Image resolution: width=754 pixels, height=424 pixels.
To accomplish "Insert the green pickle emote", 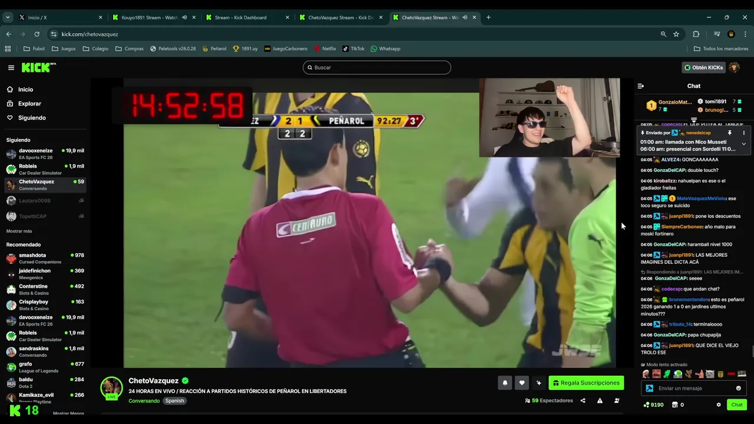I will coord(667,374).
